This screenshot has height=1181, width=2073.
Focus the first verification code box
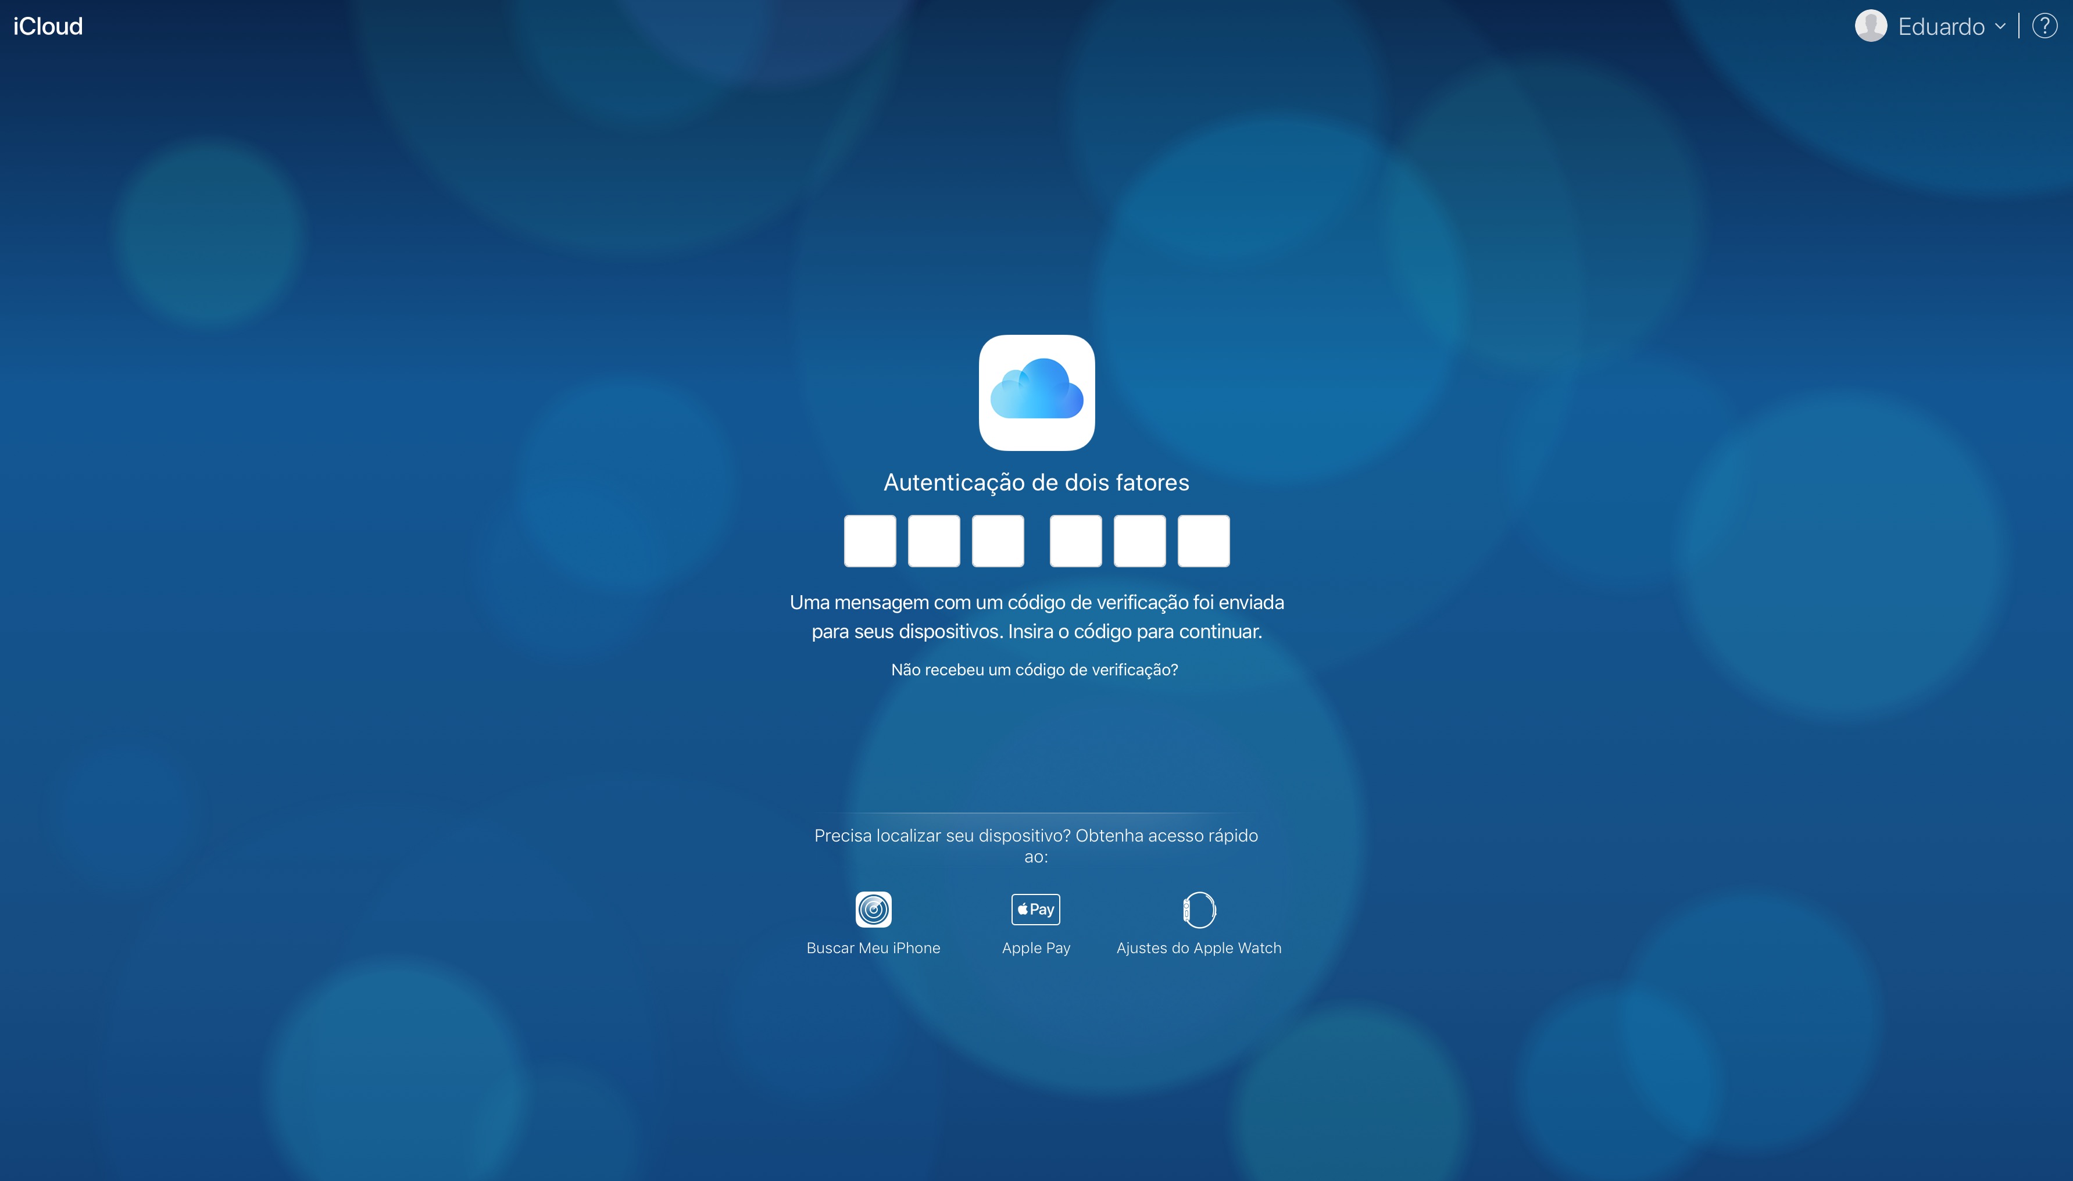point(870,541)
